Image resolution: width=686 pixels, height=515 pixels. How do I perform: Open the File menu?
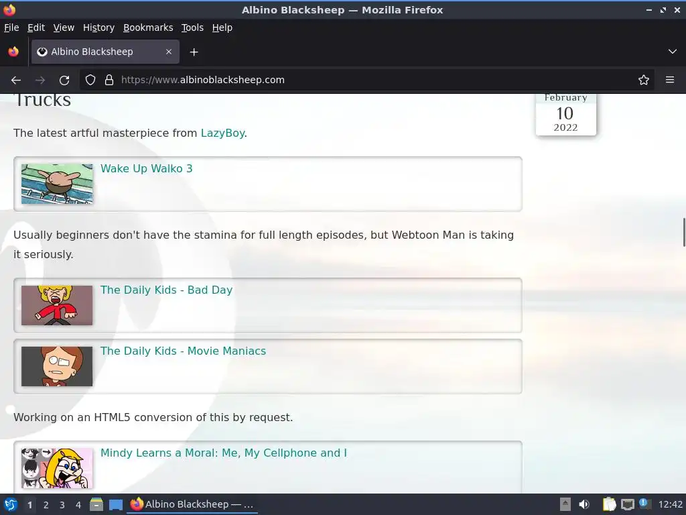[x=11, y=27]
